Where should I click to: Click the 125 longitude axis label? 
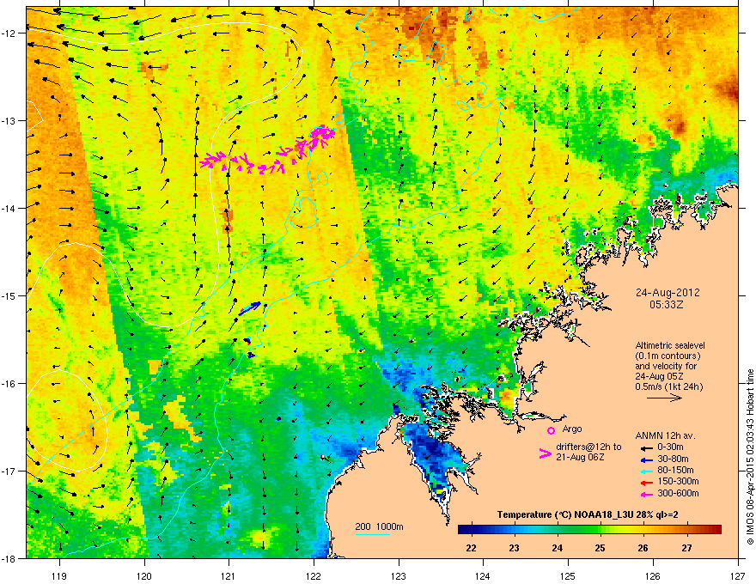[568, 575]
